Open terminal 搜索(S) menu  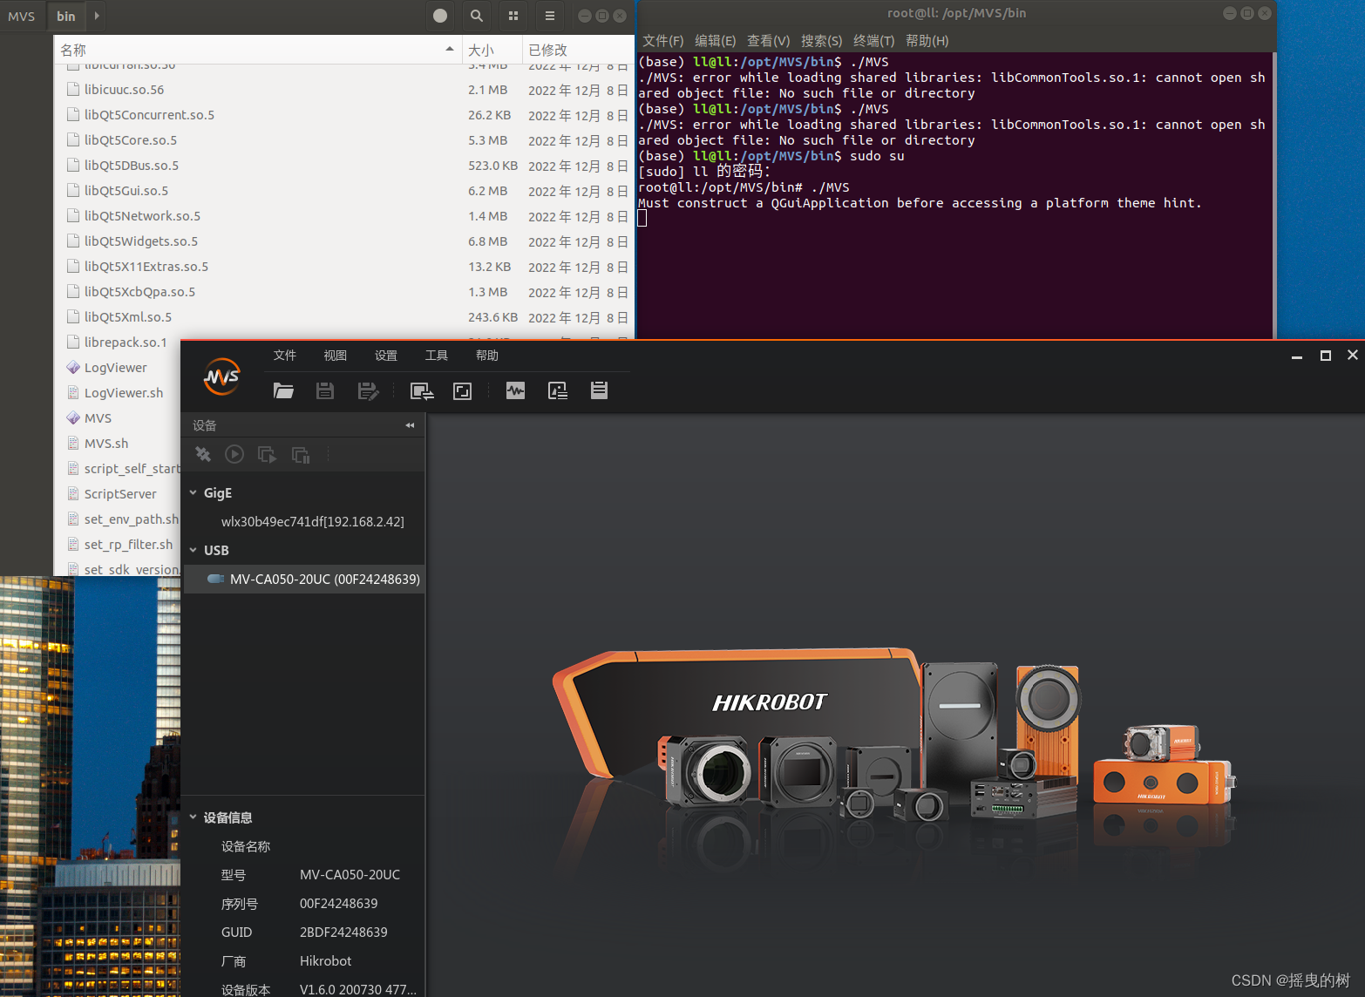822,40
